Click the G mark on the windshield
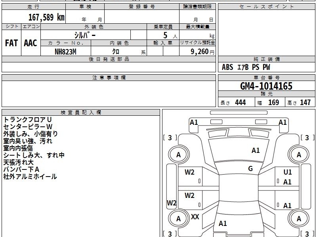317x237 pixels. click(250, 169)
